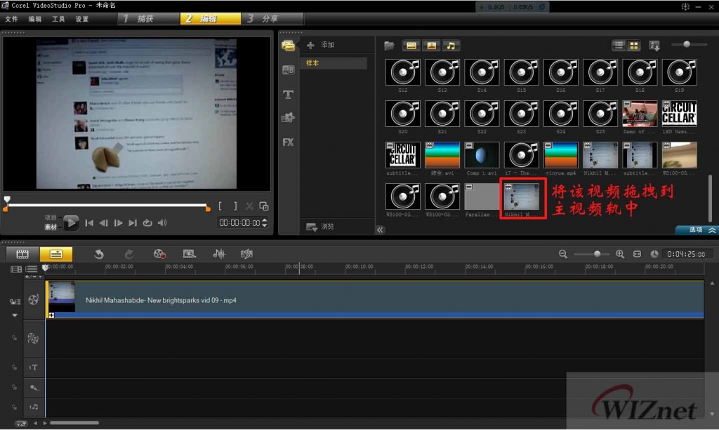The image size is (719, 430).
Task: Open the 文件 file menu
Action: [x=11, y=19]
